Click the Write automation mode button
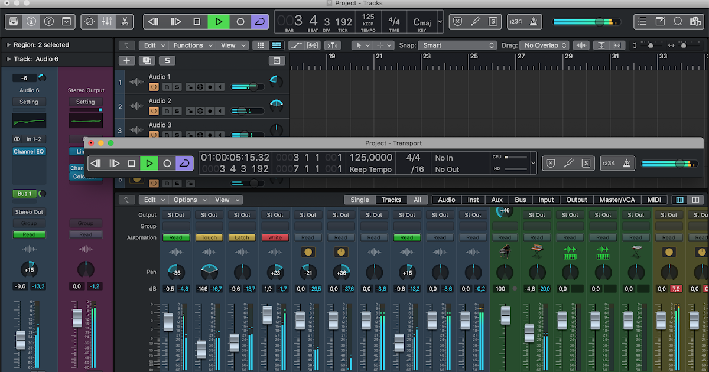The image size is (709, 372). (275, 237)
